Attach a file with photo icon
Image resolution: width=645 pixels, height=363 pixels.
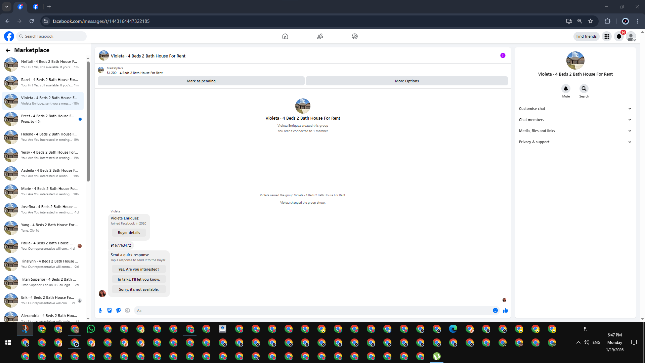[x=109, y=311]
